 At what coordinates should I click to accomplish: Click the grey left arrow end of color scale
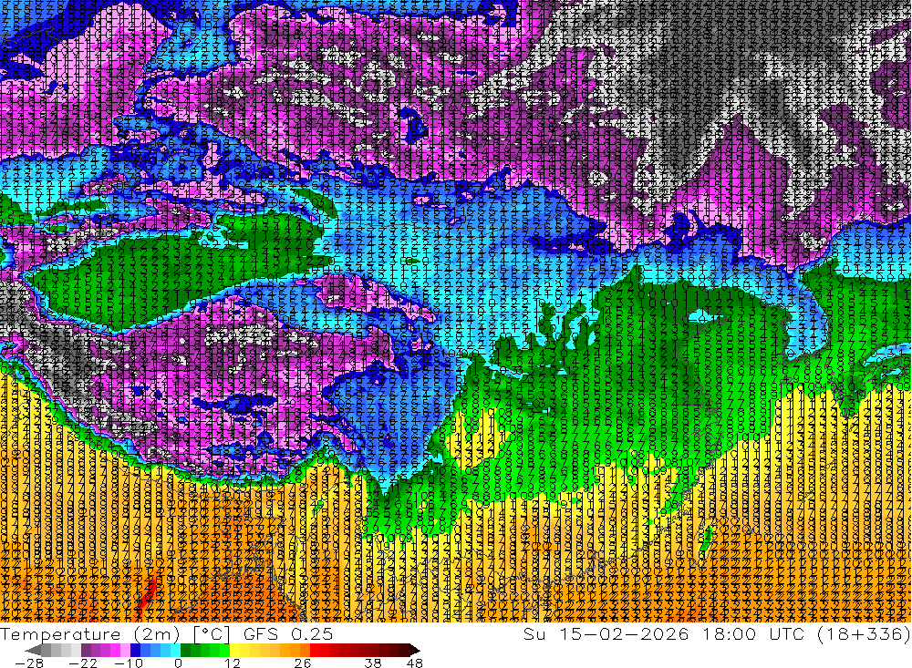pos(33,650)
